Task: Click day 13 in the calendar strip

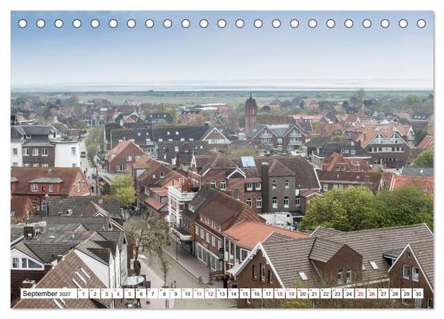Action: point(222,294)
